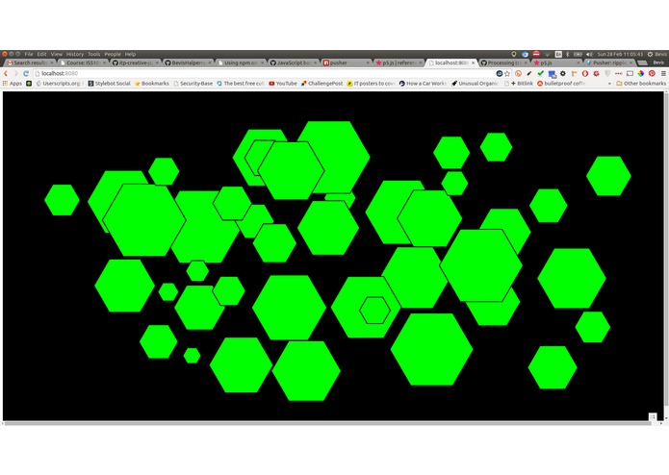This screenshot has width=669, height=475.
Task: Click the gray shield extension icon
Action: [x=607, y=74]
